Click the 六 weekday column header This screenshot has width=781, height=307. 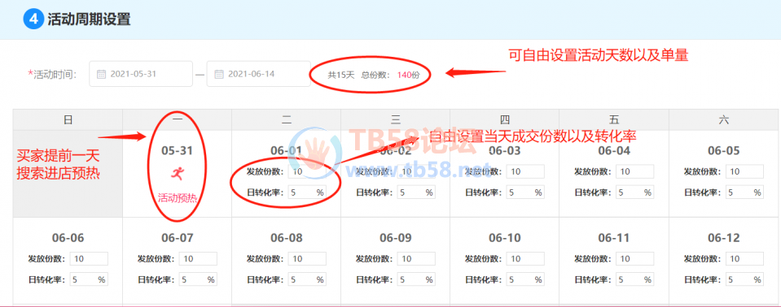724,119
